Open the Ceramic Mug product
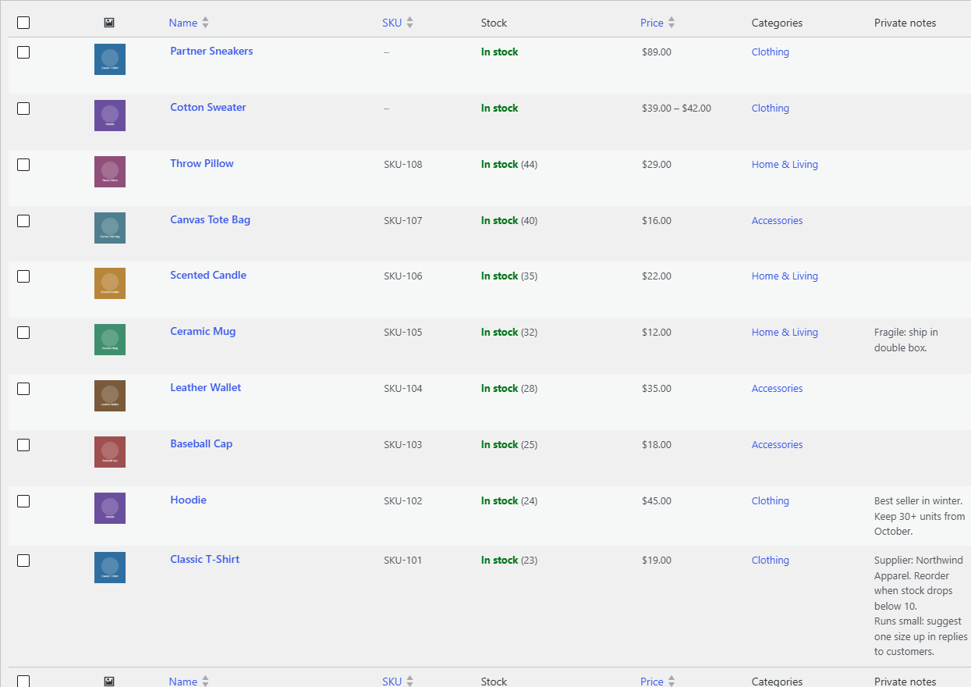 click(x=203, y=331)
